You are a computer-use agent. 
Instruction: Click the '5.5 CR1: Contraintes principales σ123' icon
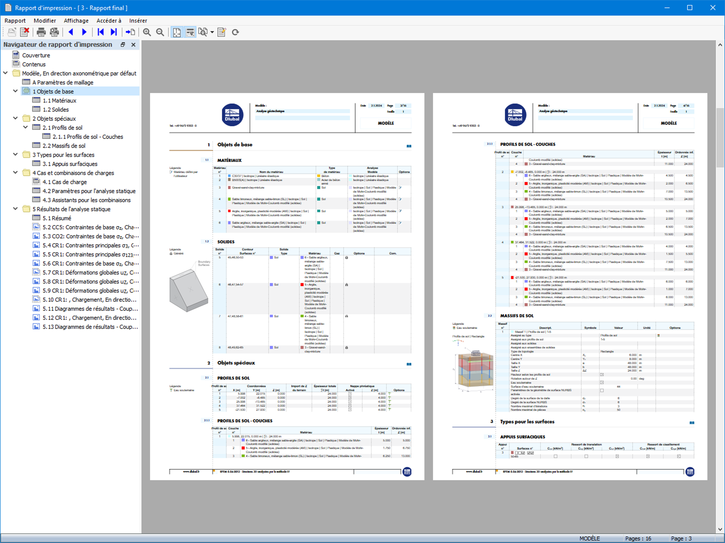point(36,254)
